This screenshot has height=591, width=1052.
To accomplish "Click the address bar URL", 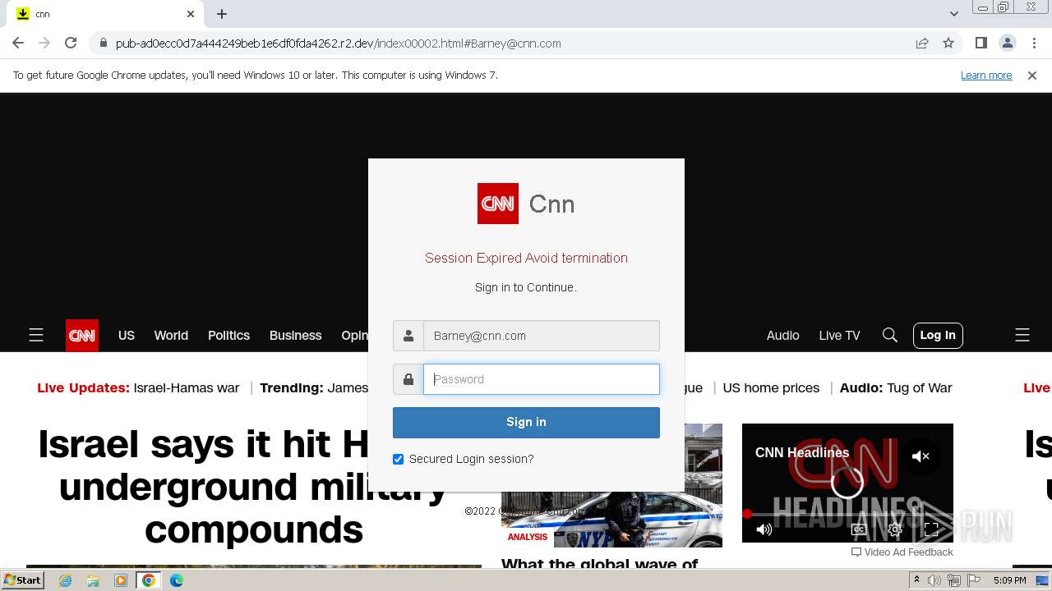I will coord(338,44).
